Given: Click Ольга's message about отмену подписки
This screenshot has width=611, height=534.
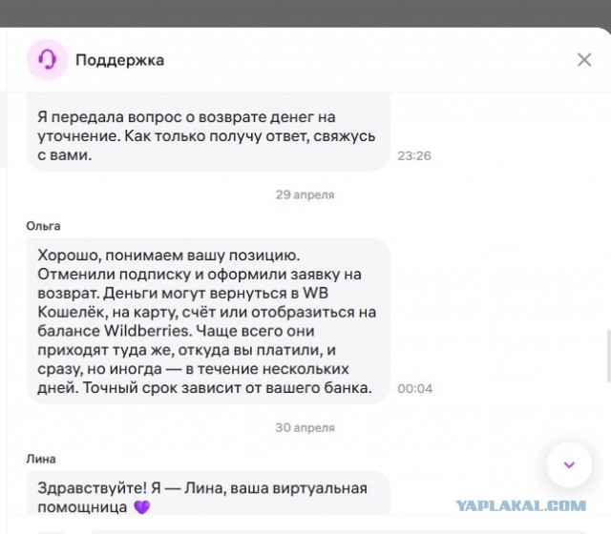Looking at the screenshot, I should coord(208,320).
